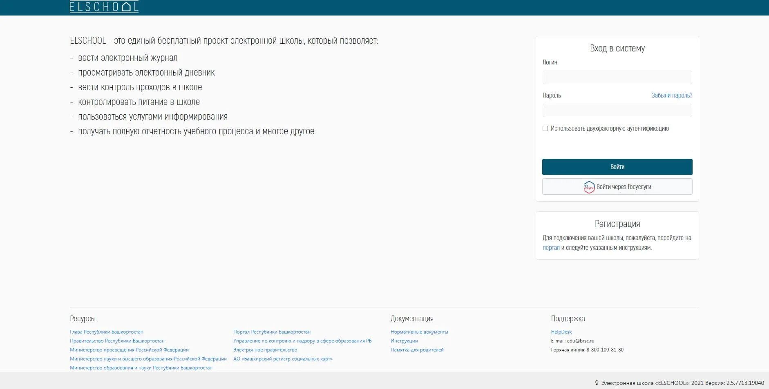Select the E-mail edu@brsc.ru text
Image resolution: width=769 pixels, height=389 pixels.
pos(572,341)
